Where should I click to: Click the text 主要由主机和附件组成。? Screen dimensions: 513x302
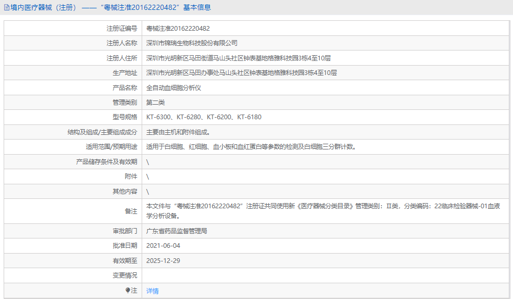pos(180,132)
